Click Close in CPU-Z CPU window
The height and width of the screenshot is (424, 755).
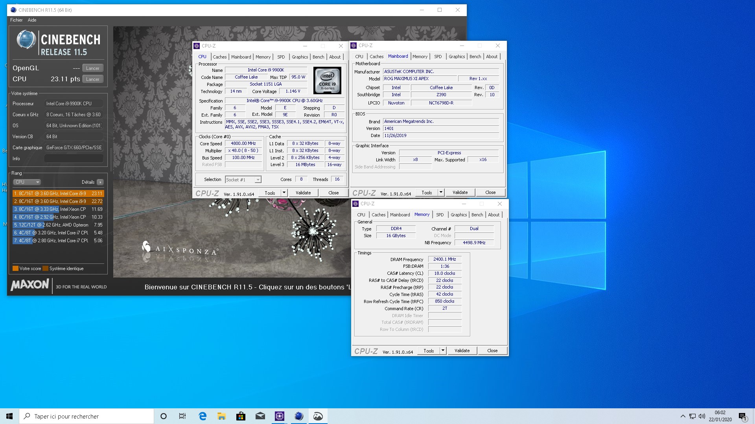pyautogui.click(x=333, y=193)
